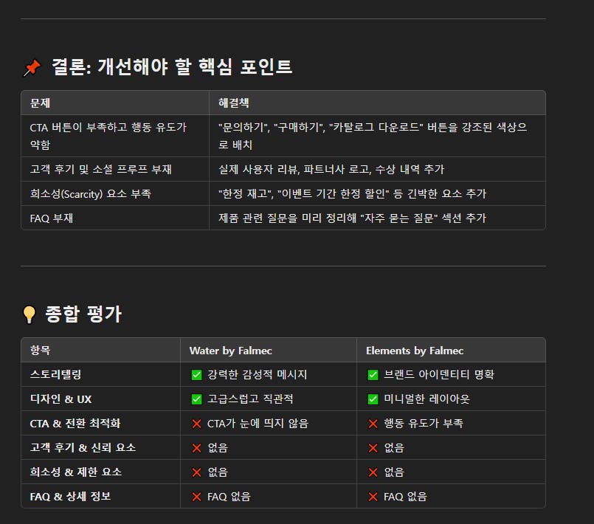594x524 pixels.
Task: Click the 희소성 & 제한 요소 row label
Action: [76, 472]
